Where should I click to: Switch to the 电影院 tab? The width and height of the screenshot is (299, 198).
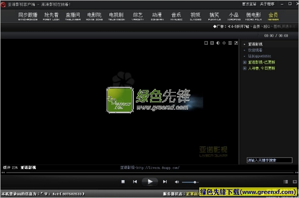[x=94, y=16]
